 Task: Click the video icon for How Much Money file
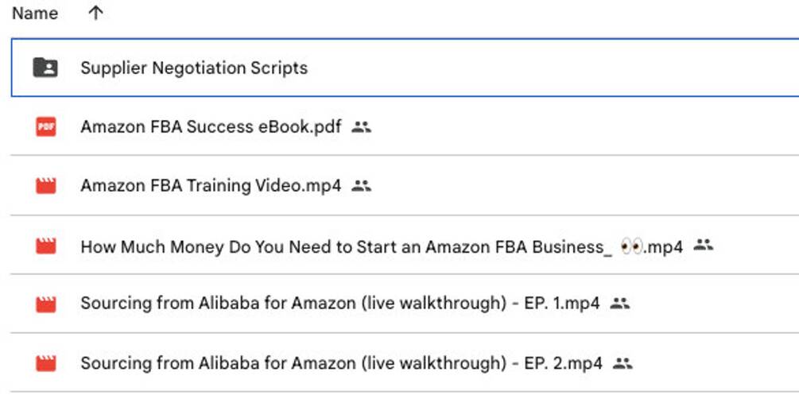(x=46, y=246)
